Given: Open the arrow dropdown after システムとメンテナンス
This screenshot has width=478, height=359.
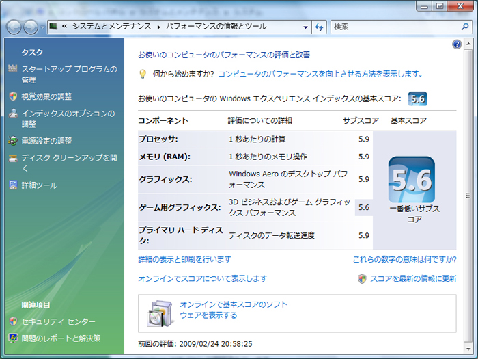Looking at the screenshot, I should tap(158, 27).
